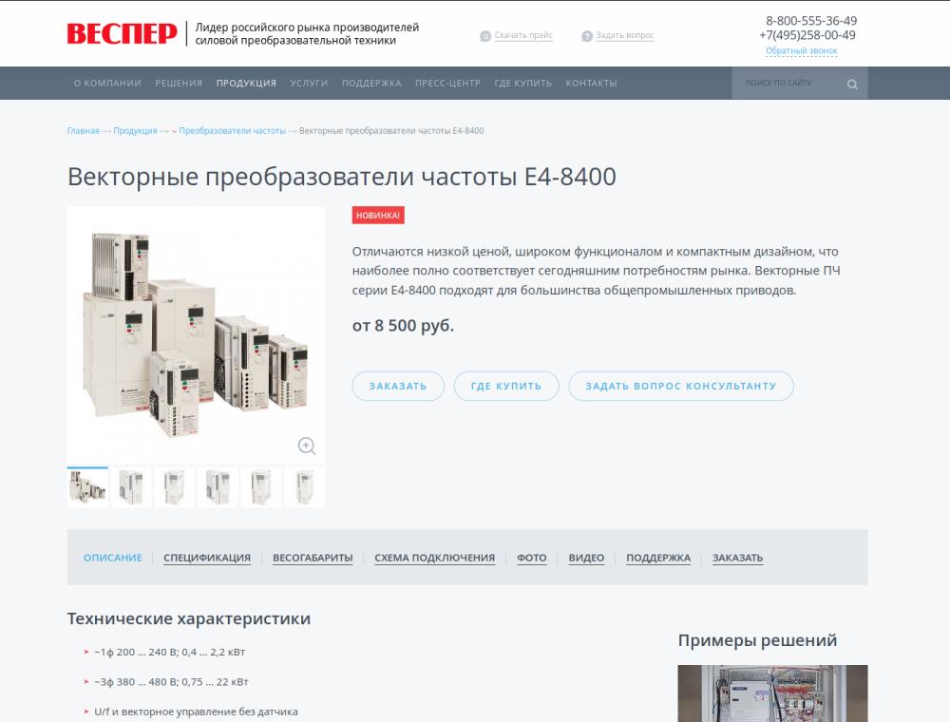Click the НОВИНКА! badge
950x722 pixels.
(378, 215)
